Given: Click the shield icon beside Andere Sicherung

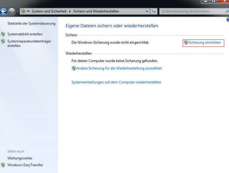Looking at the screenshot, I should (74, 68).
